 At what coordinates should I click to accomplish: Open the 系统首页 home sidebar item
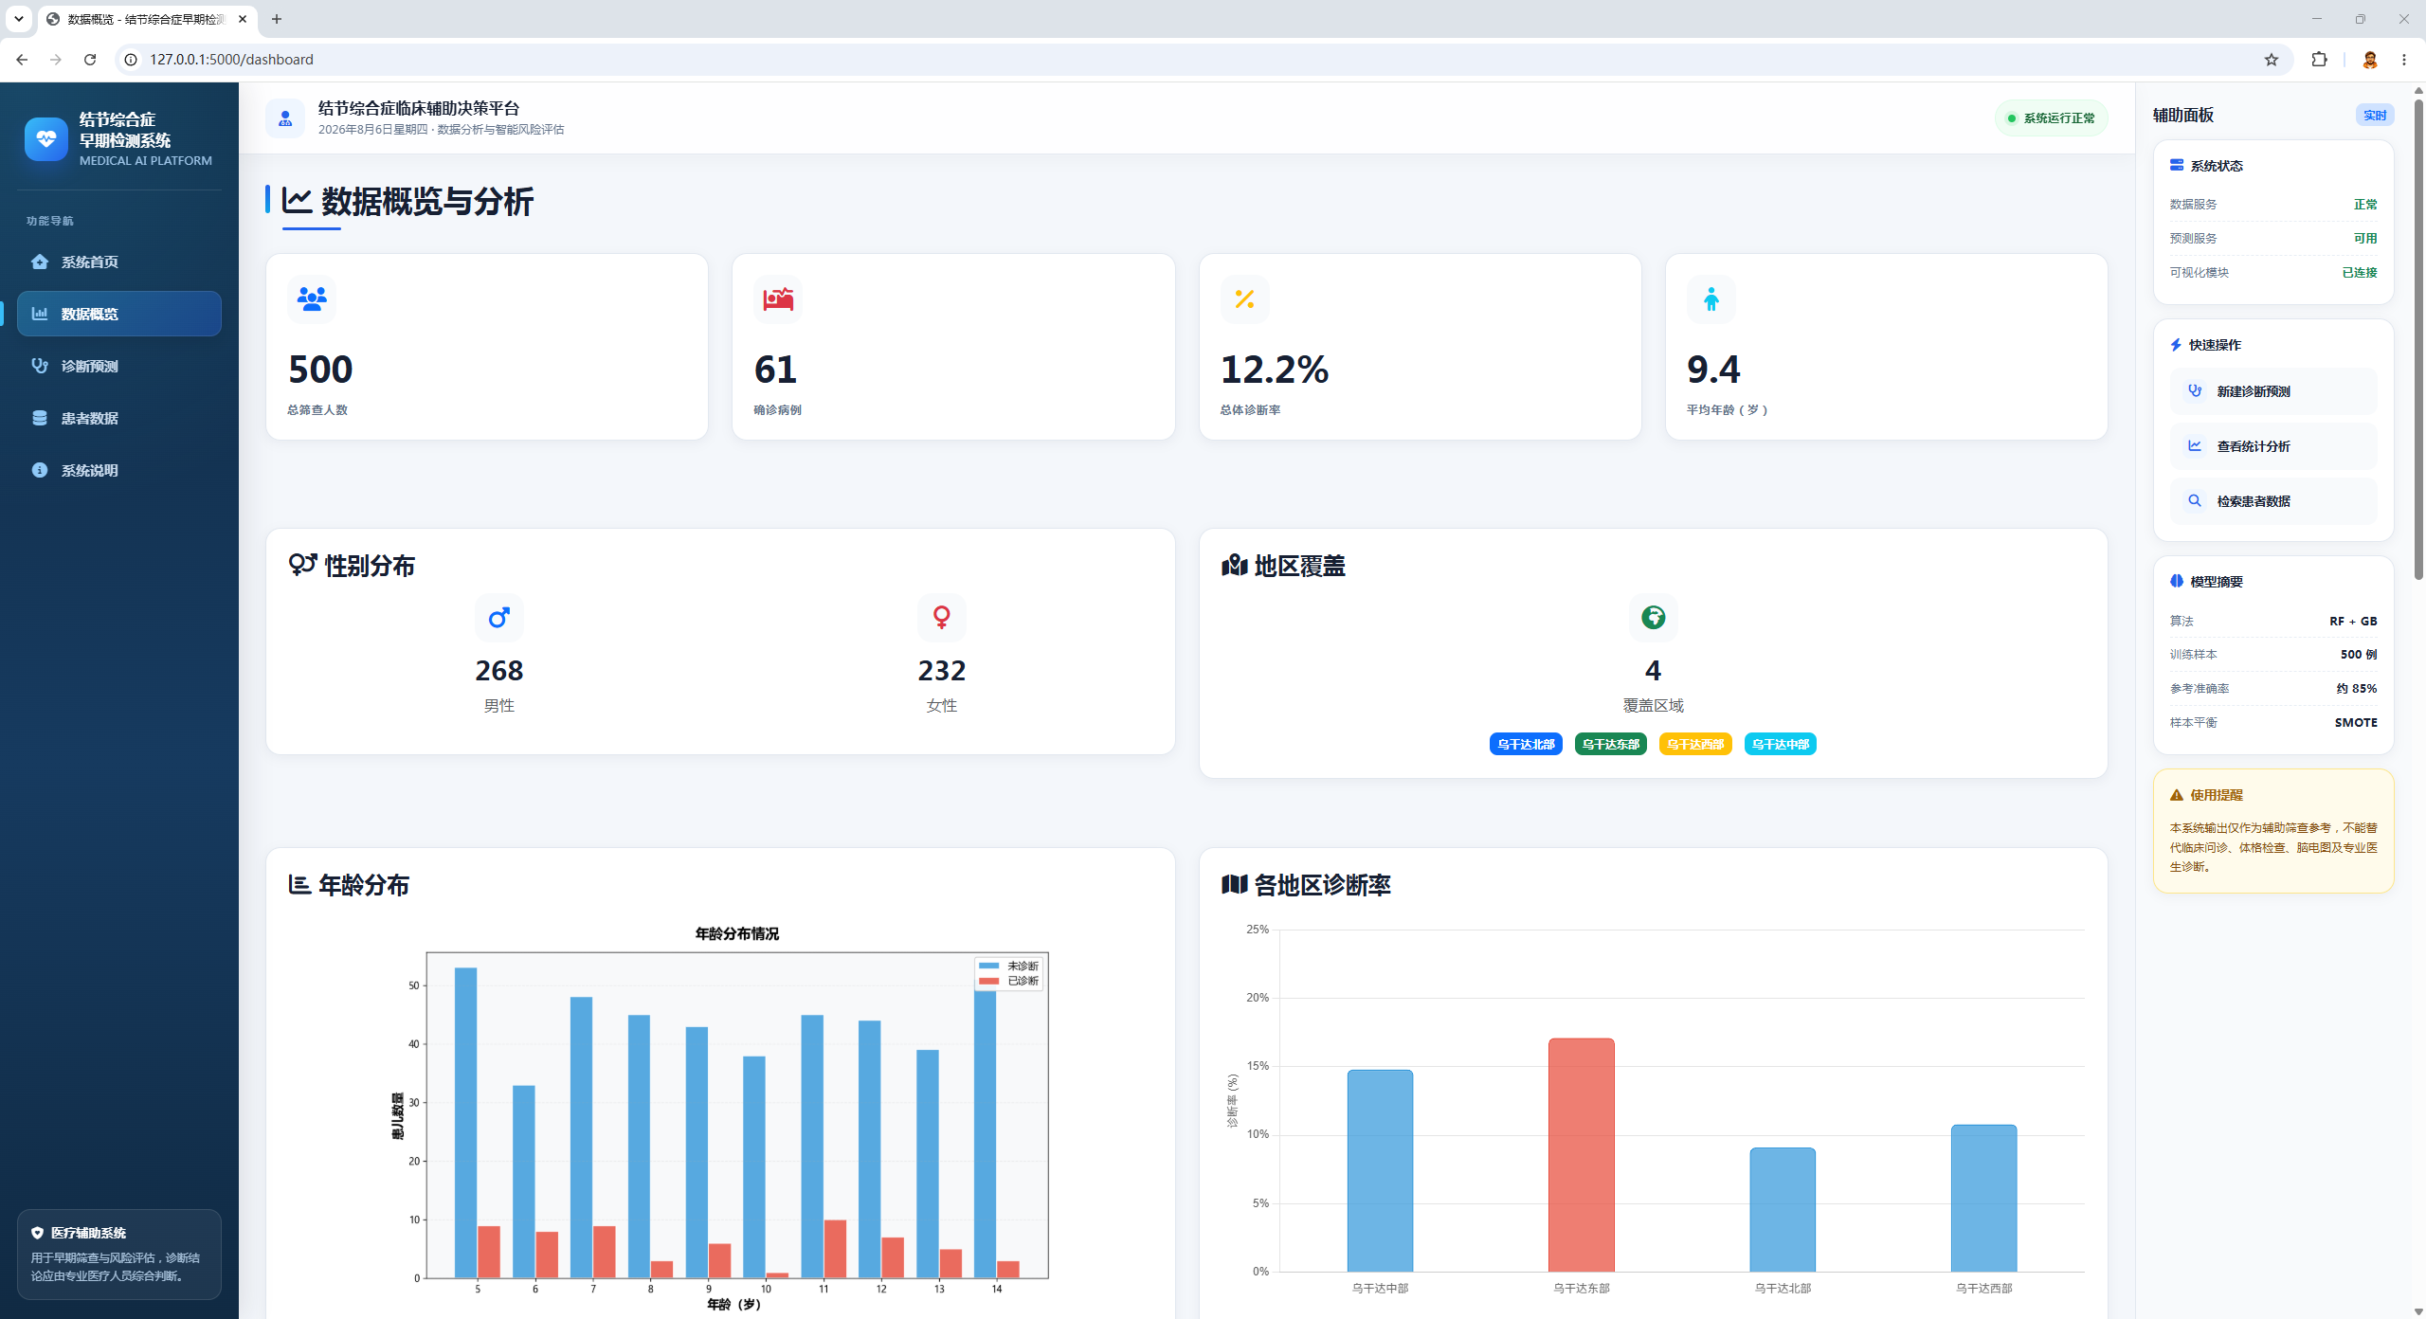point(119,262)
